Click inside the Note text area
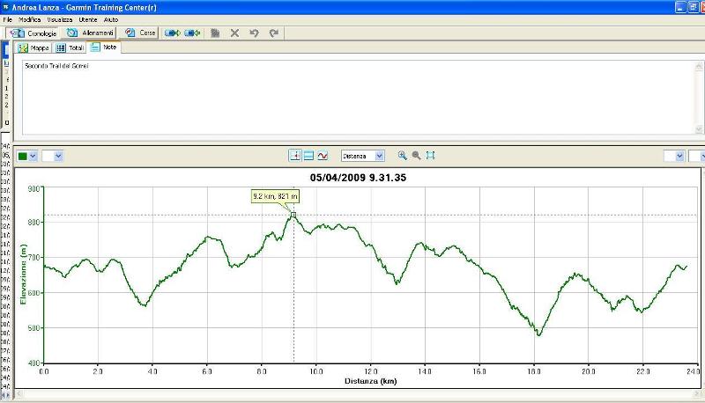 (x=352, y=97)
